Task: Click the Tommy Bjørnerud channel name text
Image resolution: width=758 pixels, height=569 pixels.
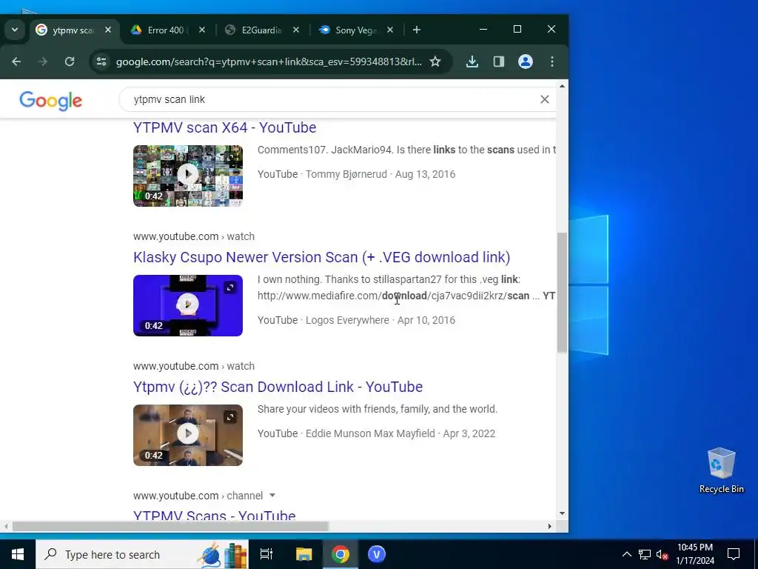Action: (346, 174)
